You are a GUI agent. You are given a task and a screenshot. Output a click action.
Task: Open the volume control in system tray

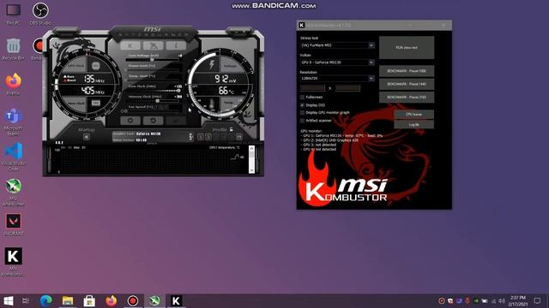(x=502, y=300)
